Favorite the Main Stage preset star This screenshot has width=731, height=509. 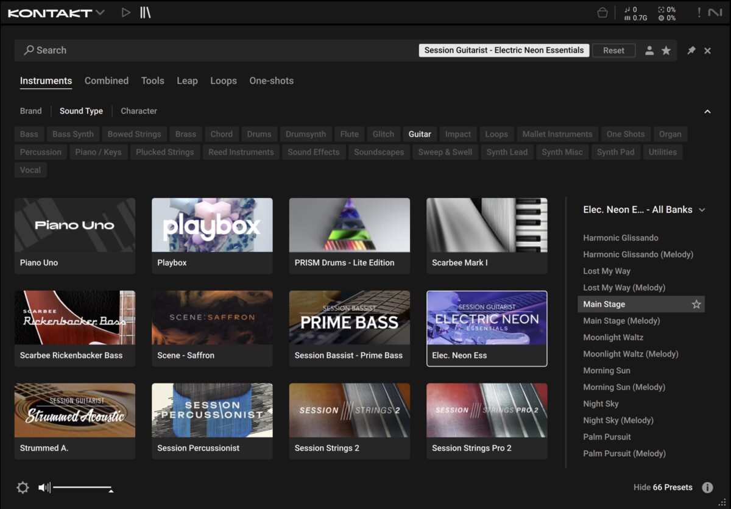(x=696, y=304)
